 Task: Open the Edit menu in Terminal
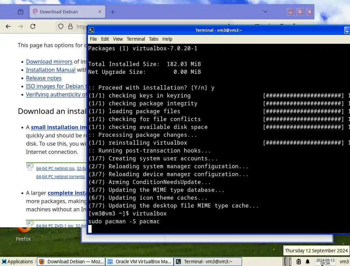click(105, 39)
